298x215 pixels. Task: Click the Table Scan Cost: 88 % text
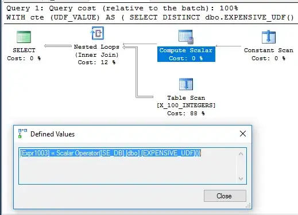(186, 114)
